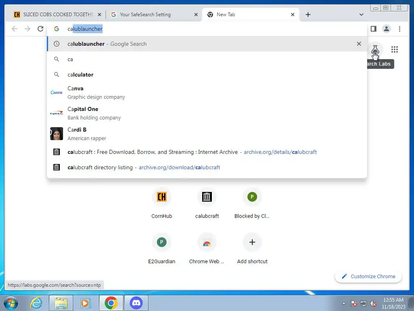Open Windows Explorer from taskbar
Viewport: 414px width, 311px height.
(x=61, y=303)
